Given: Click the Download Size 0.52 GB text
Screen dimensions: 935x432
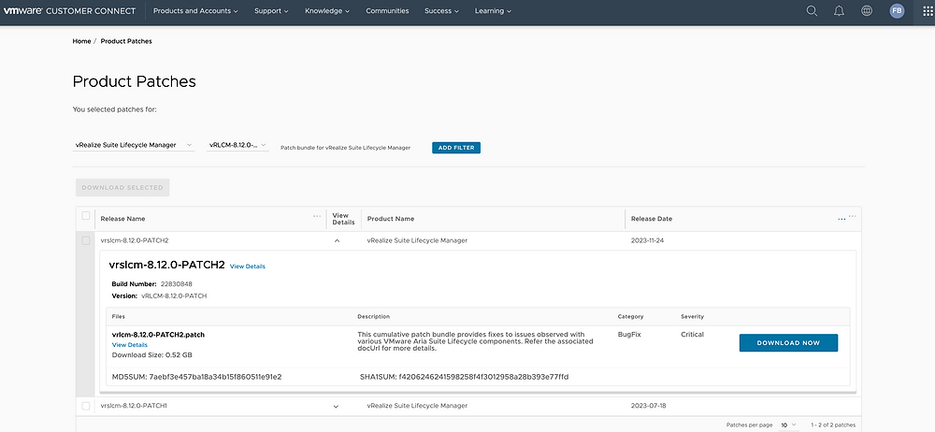Looking at the screenshot, I should [x=152, y=355].
